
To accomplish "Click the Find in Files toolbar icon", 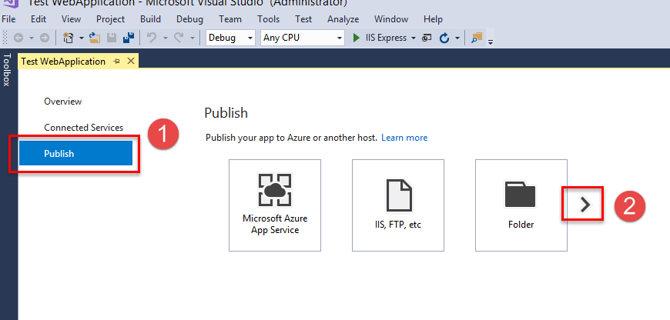I will point(477,38).
